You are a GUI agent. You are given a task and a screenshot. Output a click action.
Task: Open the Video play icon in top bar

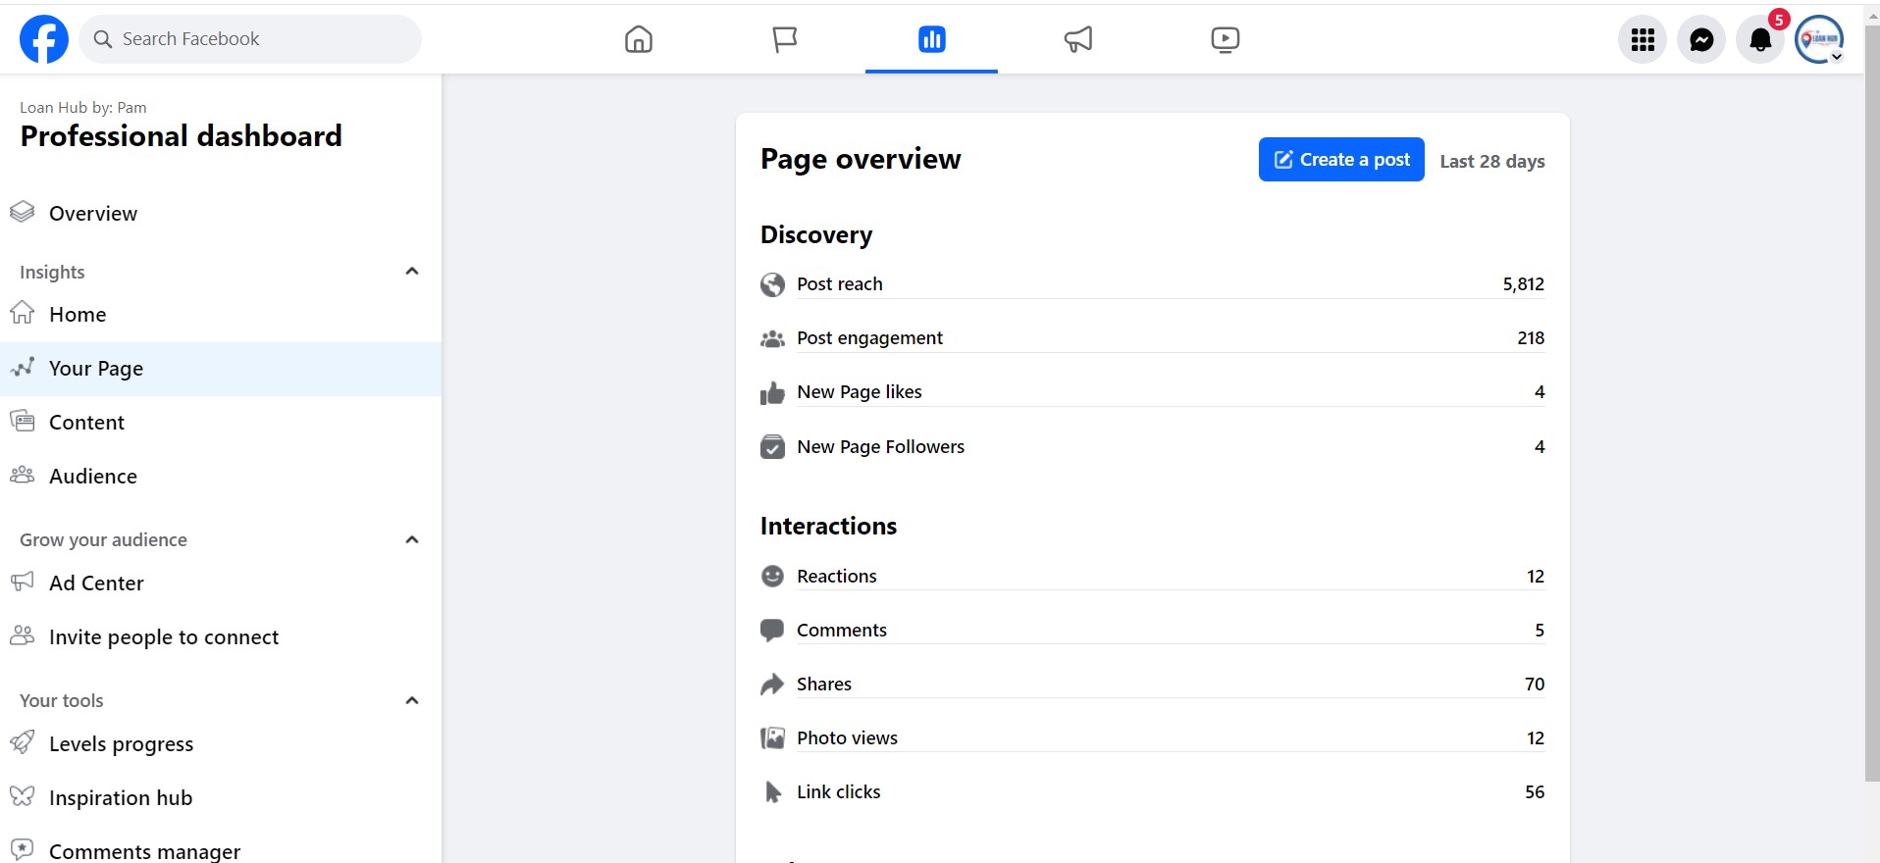[x=1225, y=39]
